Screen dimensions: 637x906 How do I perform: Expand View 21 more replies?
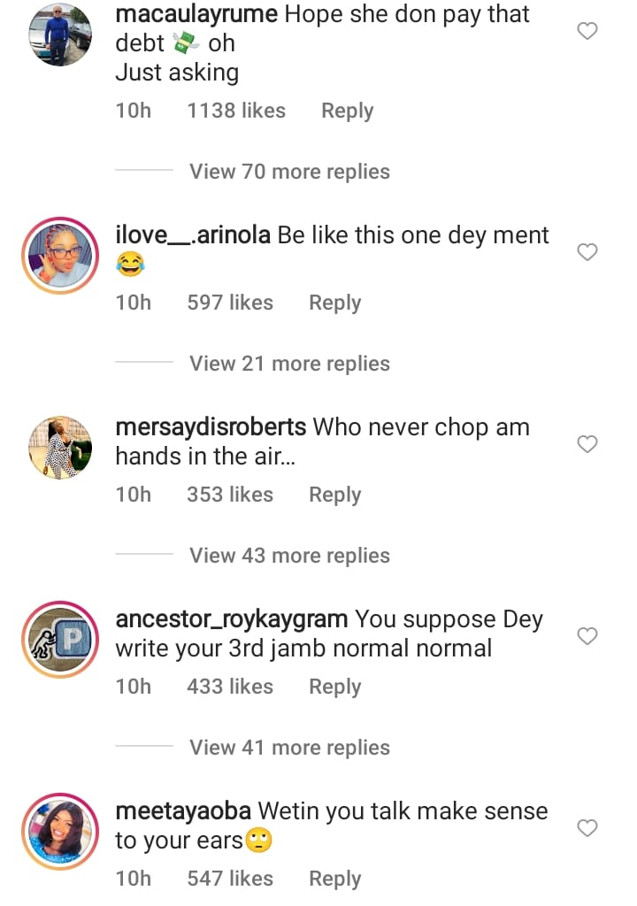289,364
